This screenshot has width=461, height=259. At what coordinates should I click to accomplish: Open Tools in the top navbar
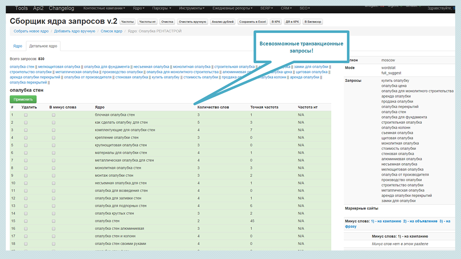coord(22,8)
